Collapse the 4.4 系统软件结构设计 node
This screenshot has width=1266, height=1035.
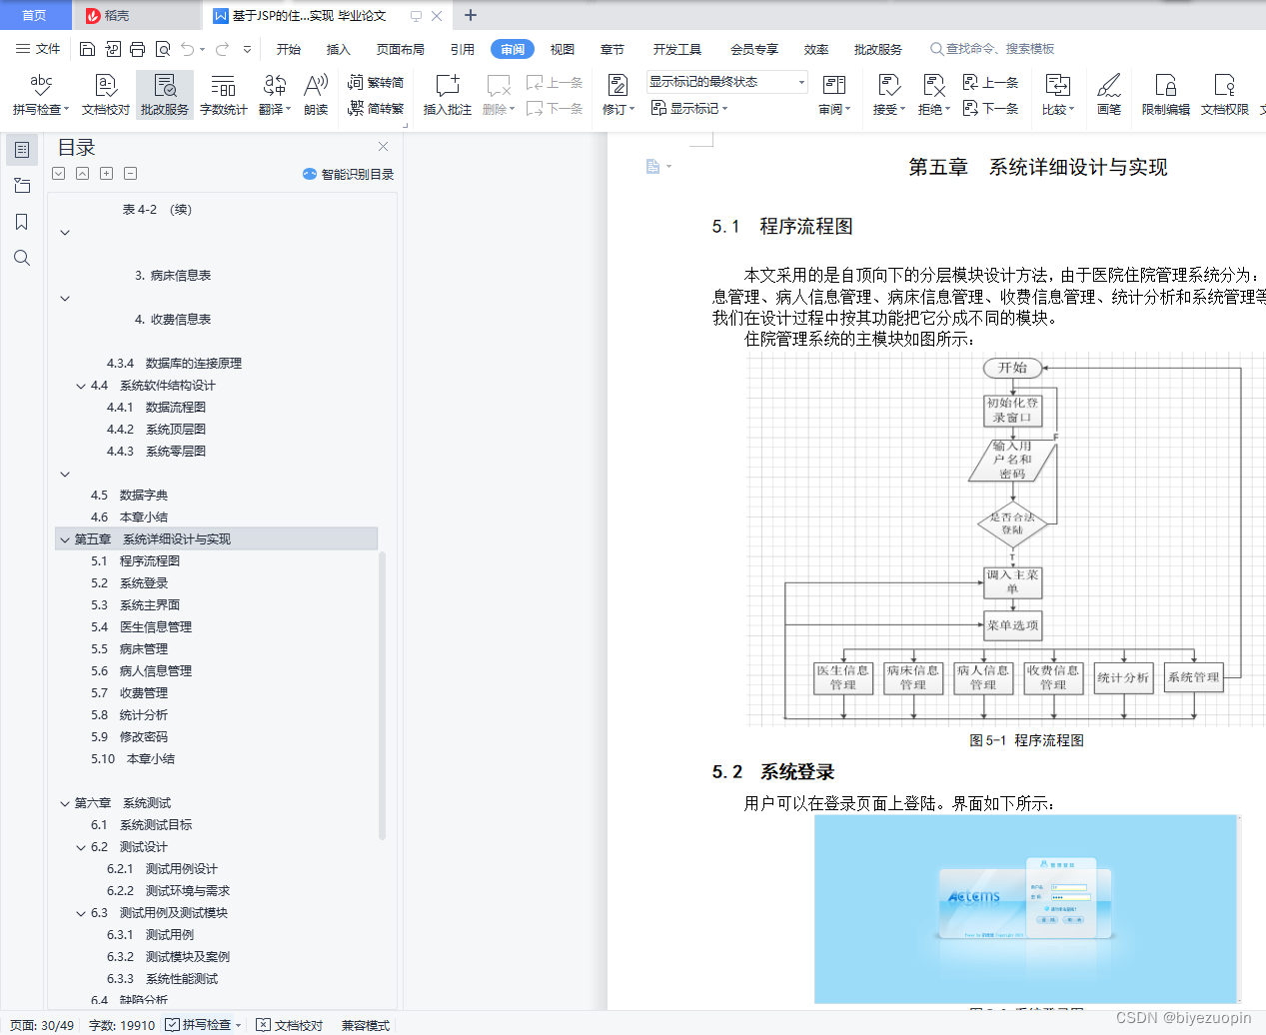81,386
